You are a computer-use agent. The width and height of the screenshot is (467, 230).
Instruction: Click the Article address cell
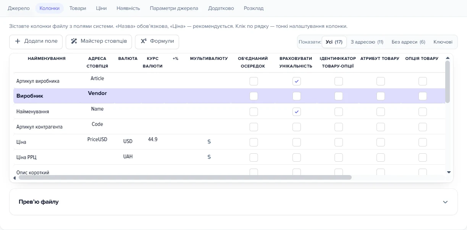pyautogui.click(x=97, y=79)
